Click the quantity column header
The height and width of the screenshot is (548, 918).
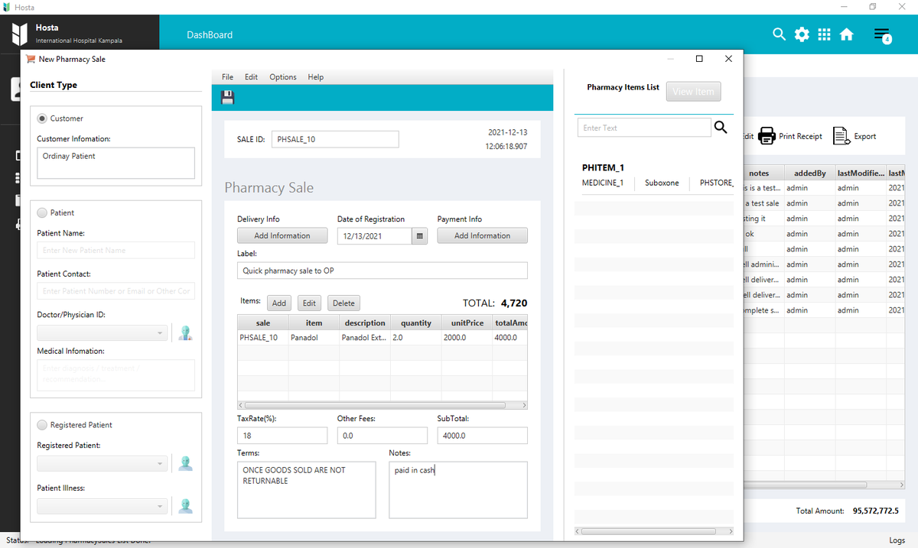416,323
